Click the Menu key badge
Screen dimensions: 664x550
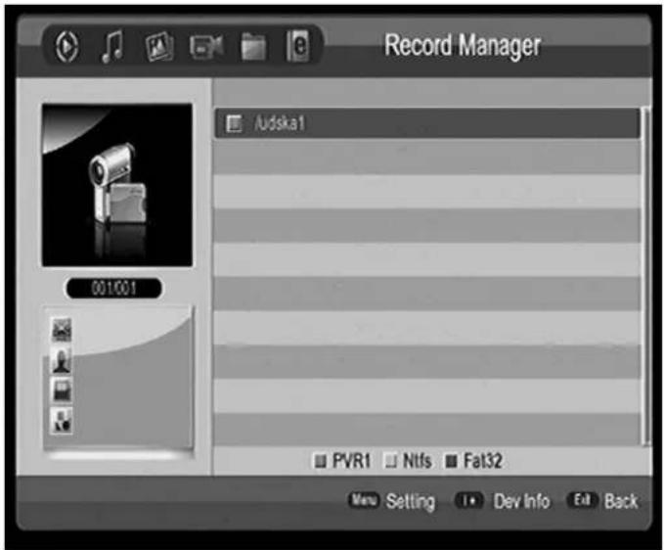[364, 500]
